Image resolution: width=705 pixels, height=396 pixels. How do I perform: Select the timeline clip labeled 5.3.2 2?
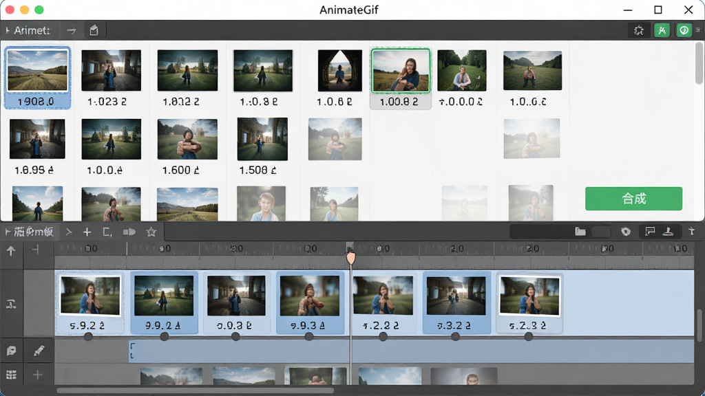point(456,302)
